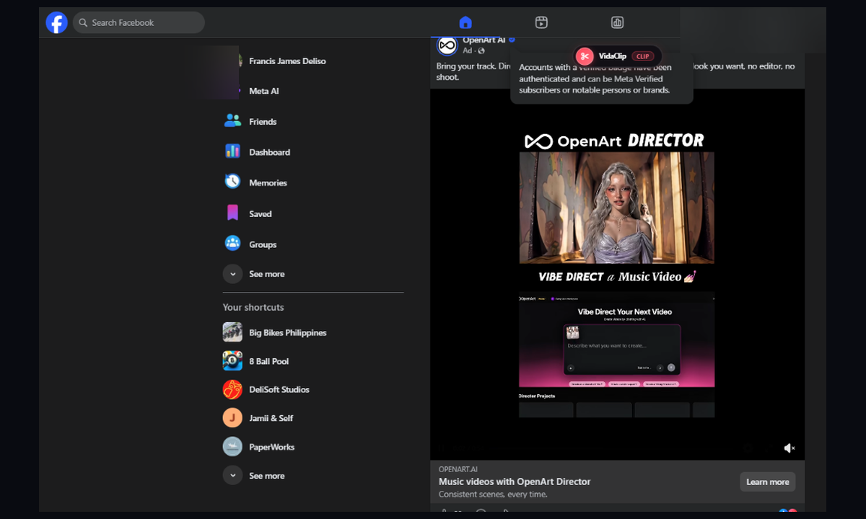Viewport: 866px width, 519px height.
Task: Click the OpenArt Director video thumbnail
Action: 617,208
